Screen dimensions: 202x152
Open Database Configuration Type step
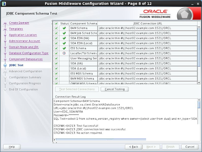pos(29,53)
